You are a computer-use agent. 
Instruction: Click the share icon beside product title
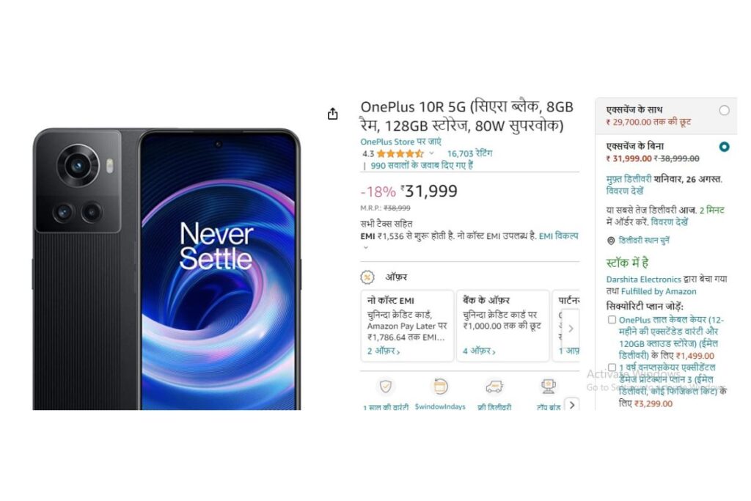click(x=332, y=114)
